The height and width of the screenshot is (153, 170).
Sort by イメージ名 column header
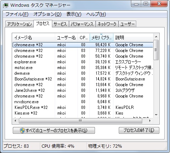[x=33, y=38]
